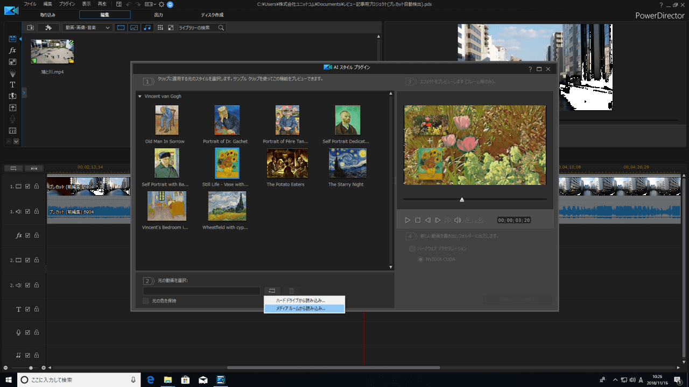
Task: Click the import source video icon button
Action: [272, 291]
